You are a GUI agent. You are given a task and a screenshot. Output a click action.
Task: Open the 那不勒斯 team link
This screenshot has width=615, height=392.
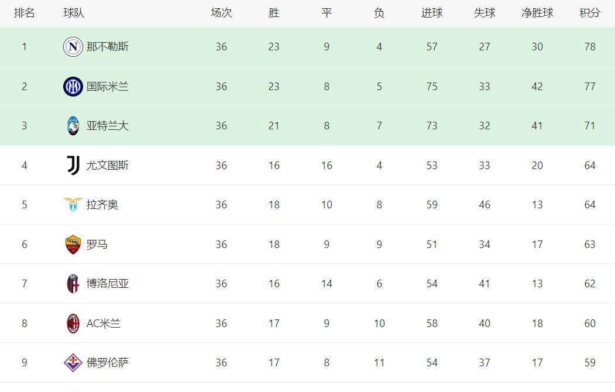(x=108, y=47)
